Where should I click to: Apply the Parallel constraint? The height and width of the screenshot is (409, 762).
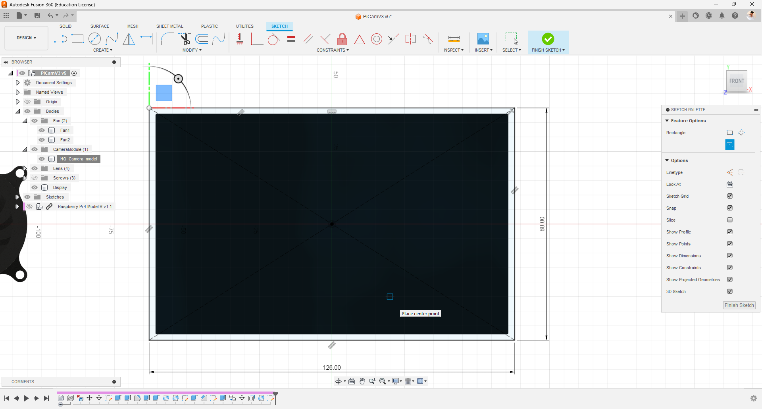click(308, 39)
